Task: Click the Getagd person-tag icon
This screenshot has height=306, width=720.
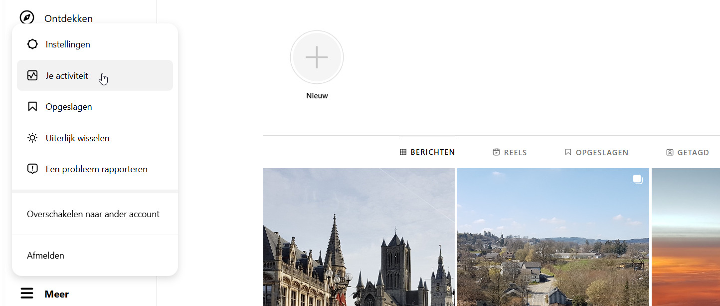Action: (x=670, y=152)
